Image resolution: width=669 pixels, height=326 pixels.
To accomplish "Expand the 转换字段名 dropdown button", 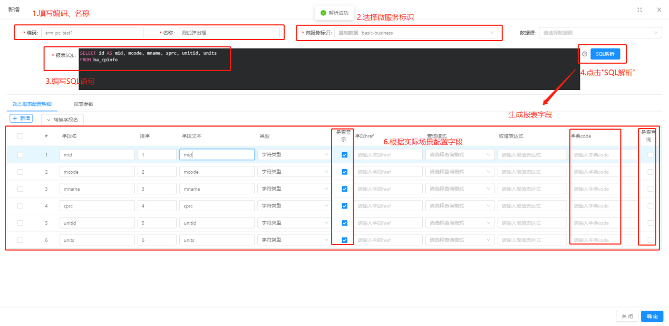I will tap(62, 120).
